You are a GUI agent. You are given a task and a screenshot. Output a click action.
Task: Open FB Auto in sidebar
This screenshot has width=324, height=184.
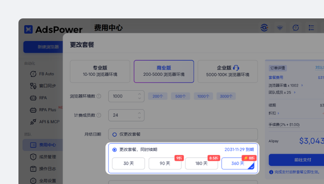pyautogui.click(x=42, y=74)
